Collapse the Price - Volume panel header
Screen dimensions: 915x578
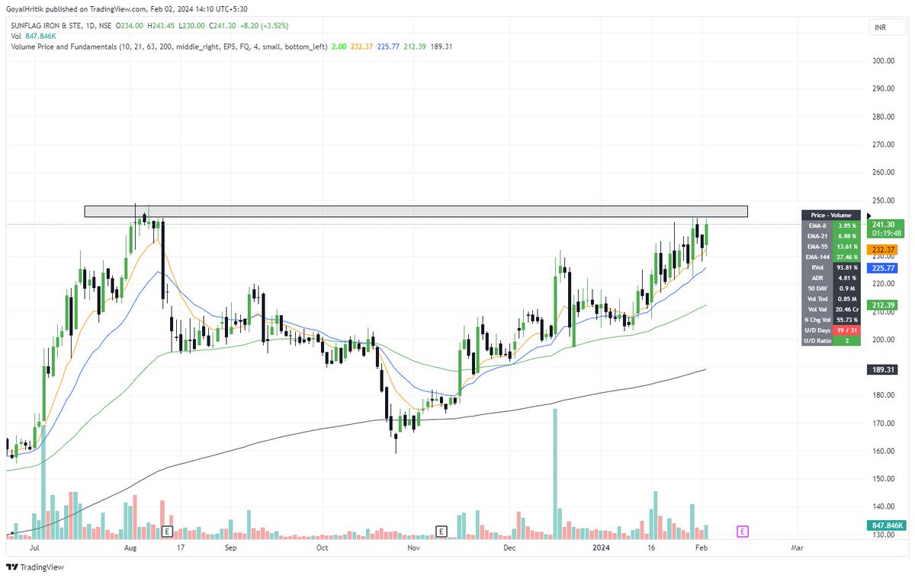point(830,215)
